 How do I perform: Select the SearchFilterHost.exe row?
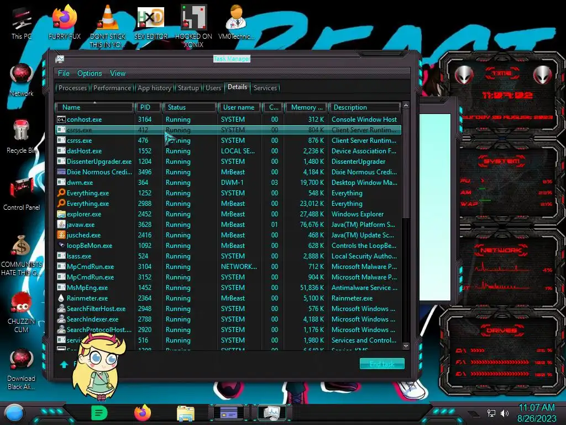(x=228, y=309)
